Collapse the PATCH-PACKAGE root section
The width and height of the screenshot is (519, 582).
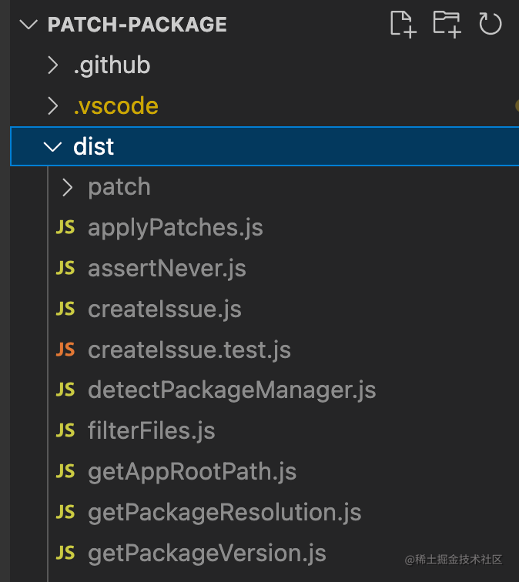28,25
